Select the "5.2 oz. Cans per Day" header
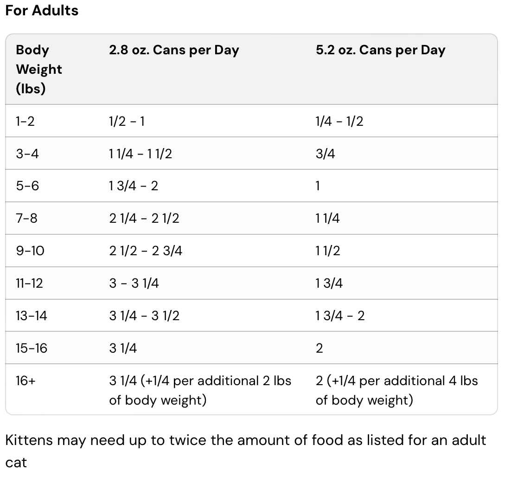The width and height of the screenshot is (511, 477). (380, 50)
